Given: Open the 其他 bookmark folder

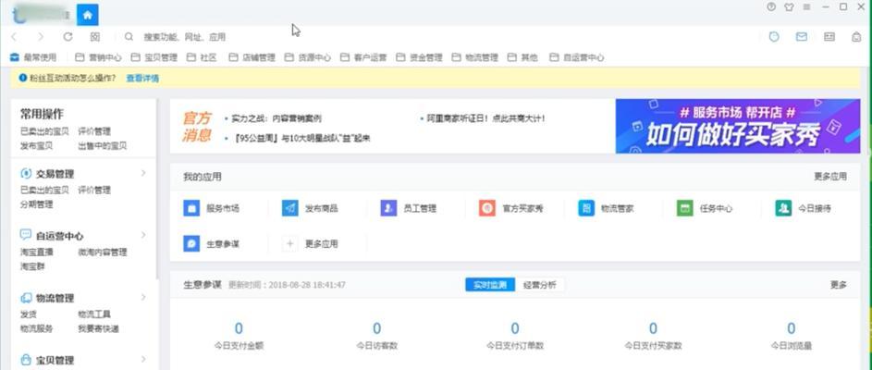Looking at the screenshot, I should point(522,57).
